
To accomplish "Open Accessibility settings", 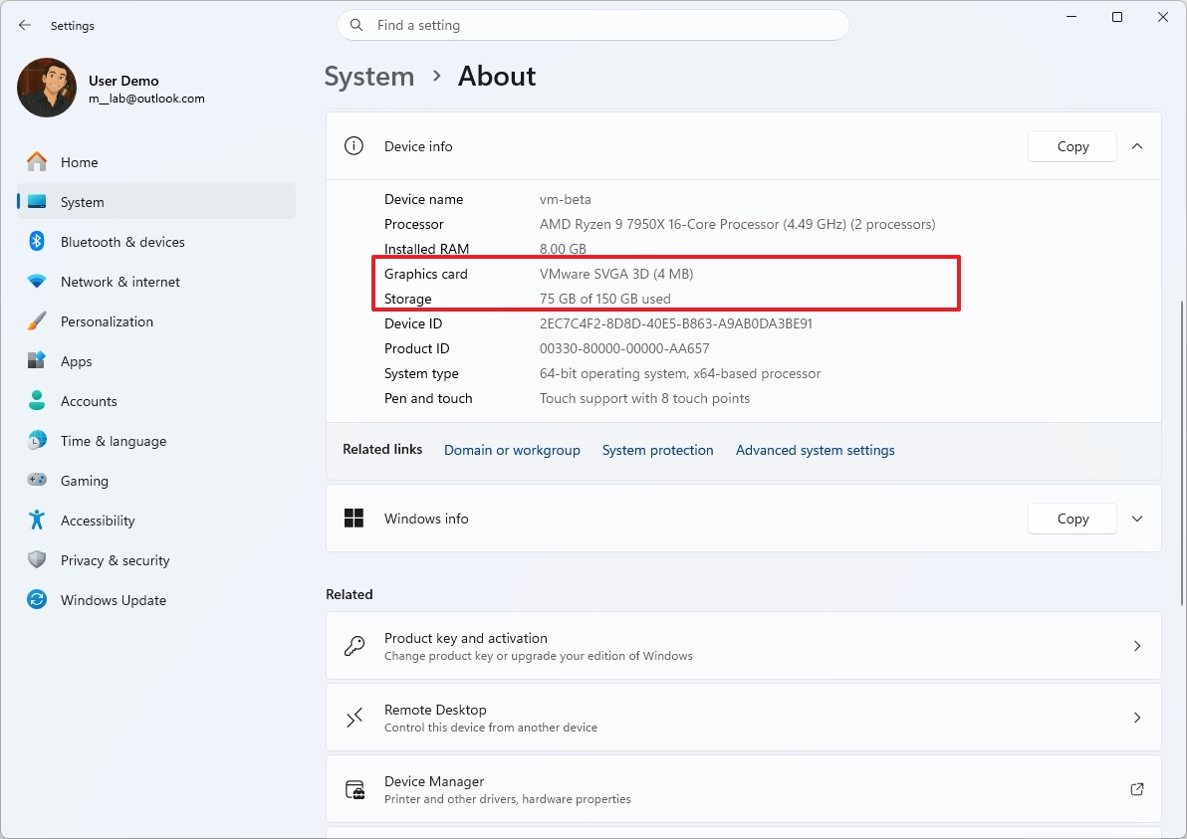I will pos(97,520).
